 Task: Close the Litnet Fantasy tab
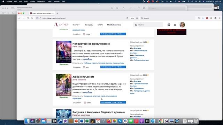click(x=53, y=13)
